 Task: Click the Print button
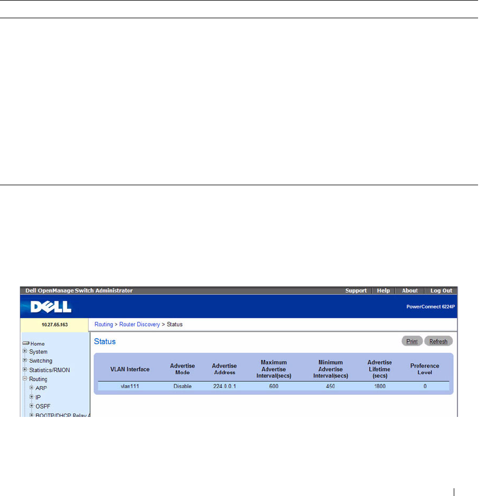coord(412,341)
